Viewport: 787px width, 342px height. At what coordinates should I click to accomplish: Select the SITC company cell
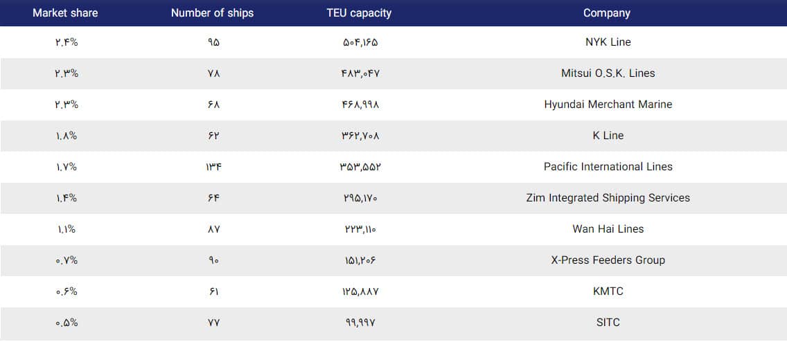pyautogui.click(x=608, y=323)
